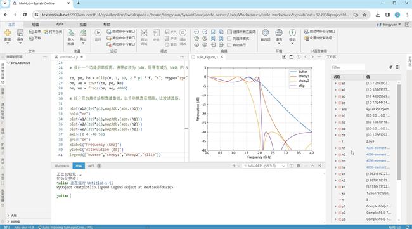Enable the auto word wrap checkbox
412x229 pixels.
pyautogui.click(x=229, y=44)
